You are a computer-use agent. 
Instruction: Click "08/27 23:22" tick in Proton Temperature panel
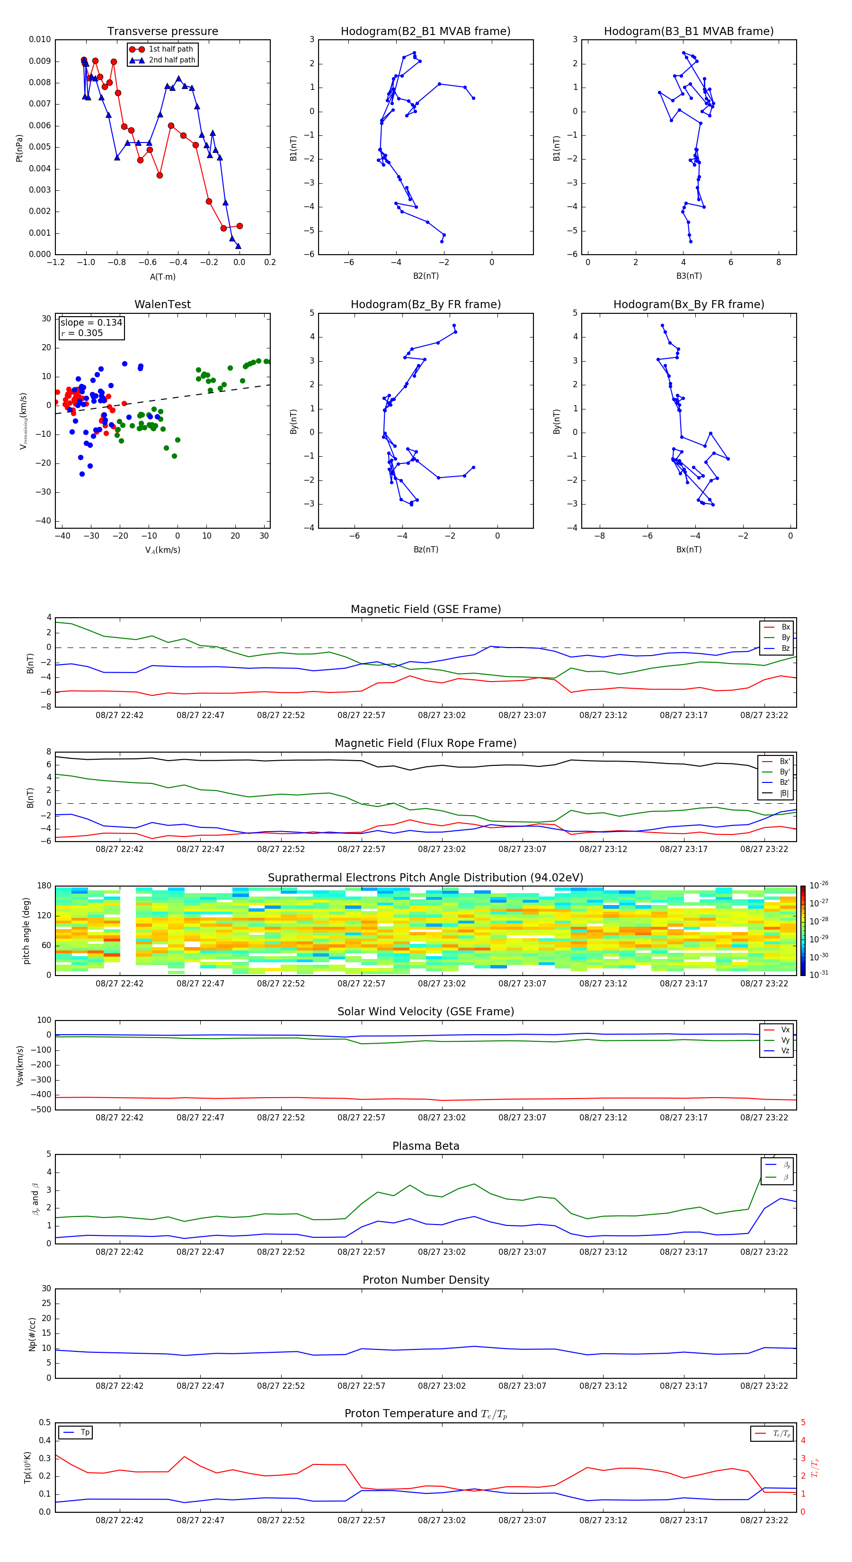point(764,1520)
